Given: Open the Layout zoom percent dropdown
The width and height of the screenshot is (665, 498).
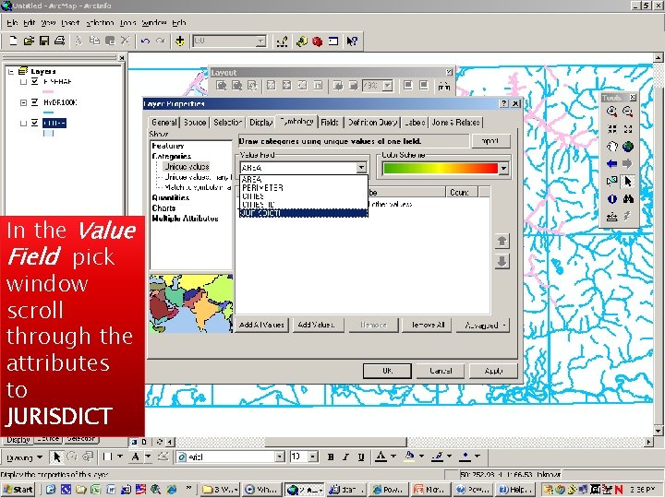Looking at the screenshot, I should 387,86.
